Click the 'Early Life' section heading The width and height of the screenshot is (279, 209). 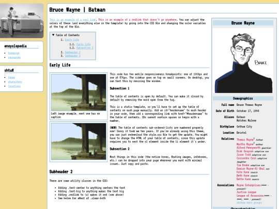pos(60,65)
